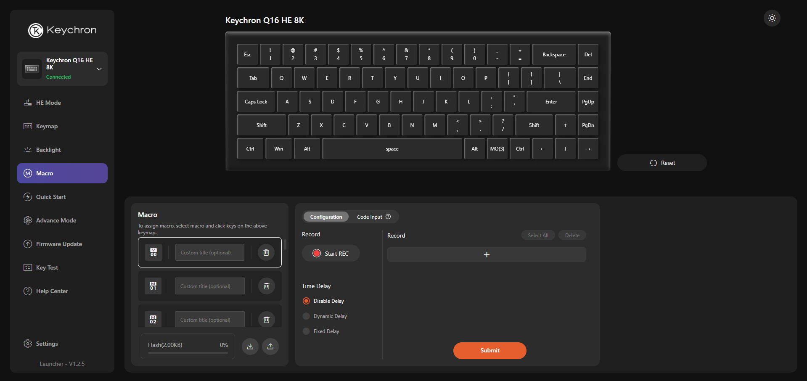Expand the Keychron Q16 HE 8K device dropdown

99,69
